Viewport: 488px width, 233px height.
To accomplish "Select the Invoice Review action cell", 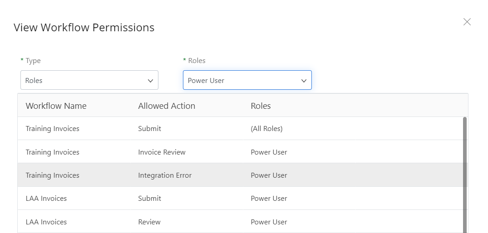I will tap(162, 152).
